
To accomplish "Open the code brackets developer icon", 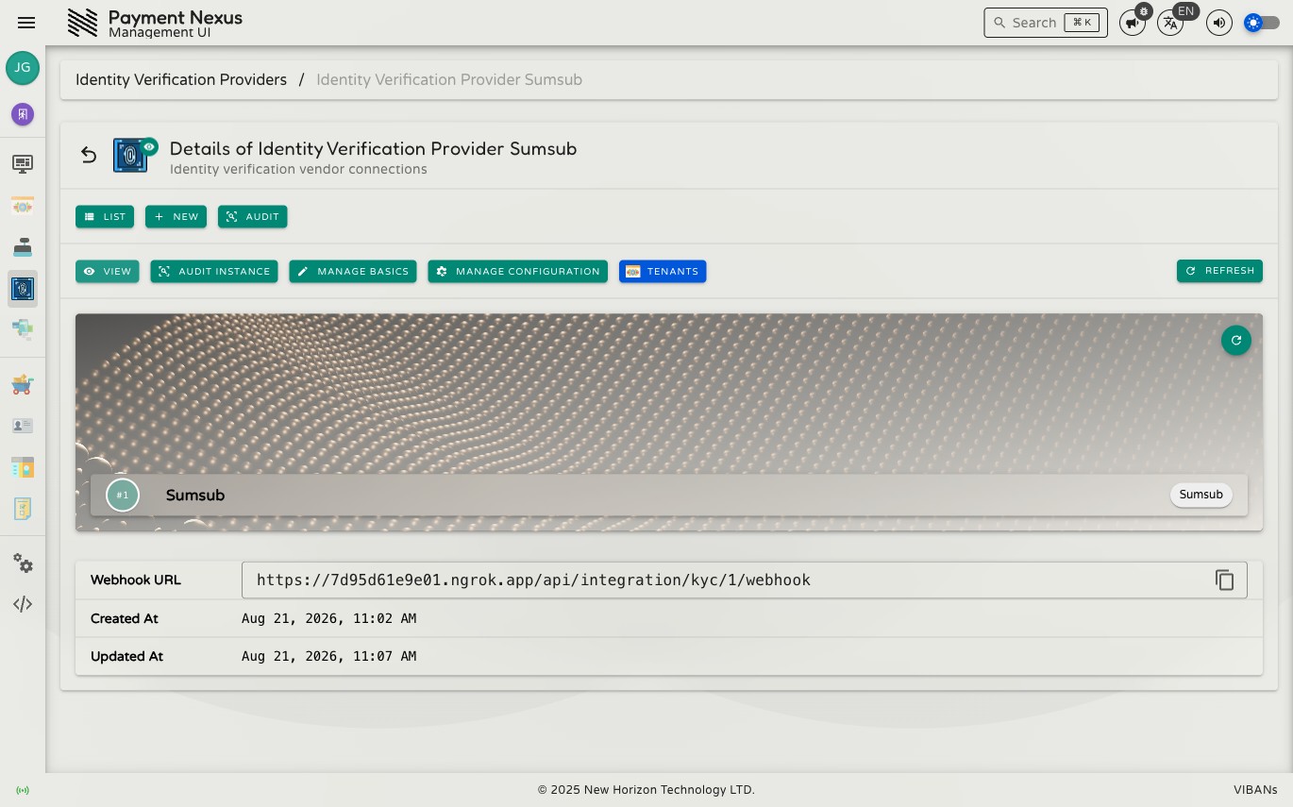I will [x=23, y=604].
